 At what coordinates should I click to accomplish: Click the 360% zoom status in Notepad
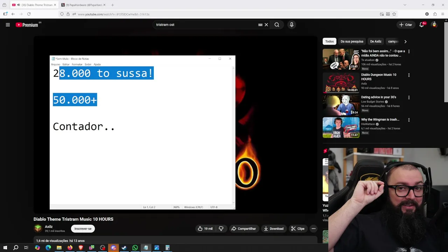tap(176, 207)
